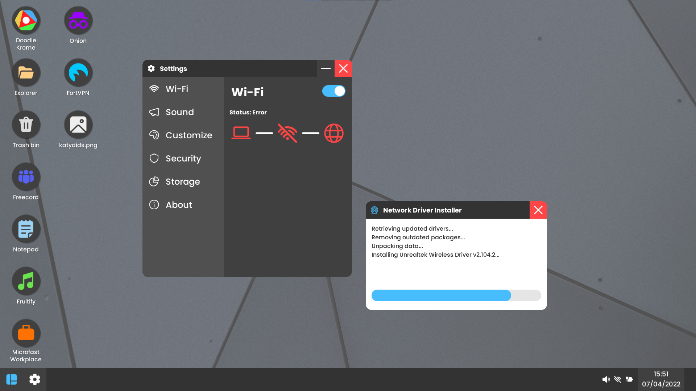Click the installer progress bar

[456, 295]
